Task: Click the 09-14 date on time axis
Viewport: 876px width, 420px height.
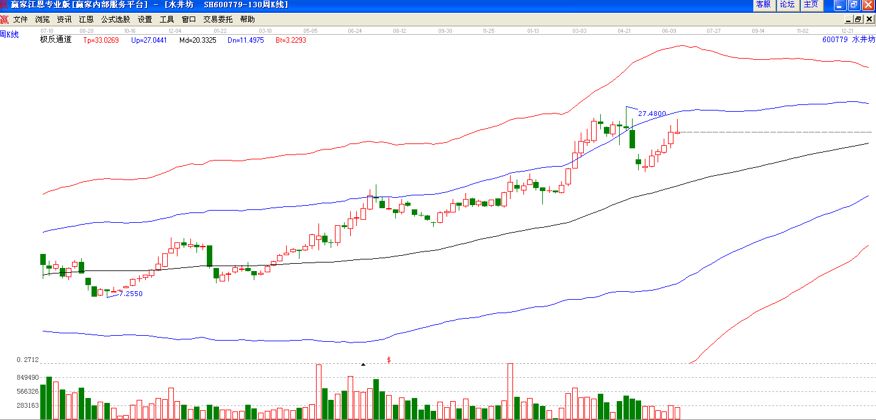Action: (758, 31)
